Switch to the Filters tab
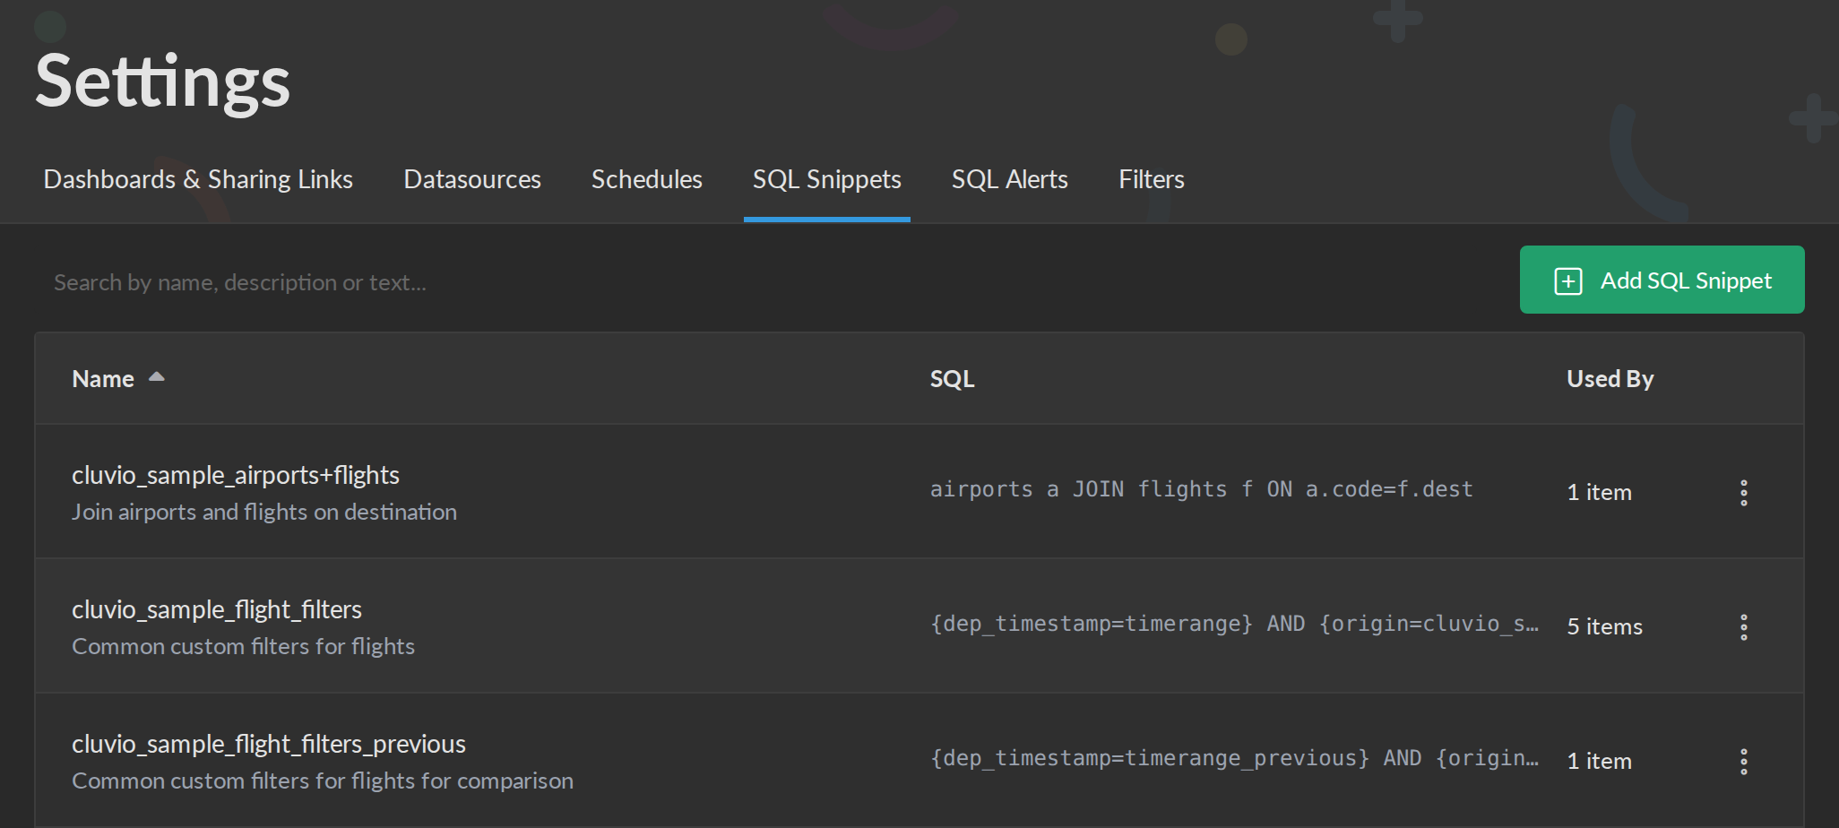This screenshot has width=1839, height=828. pos(1151,179)
